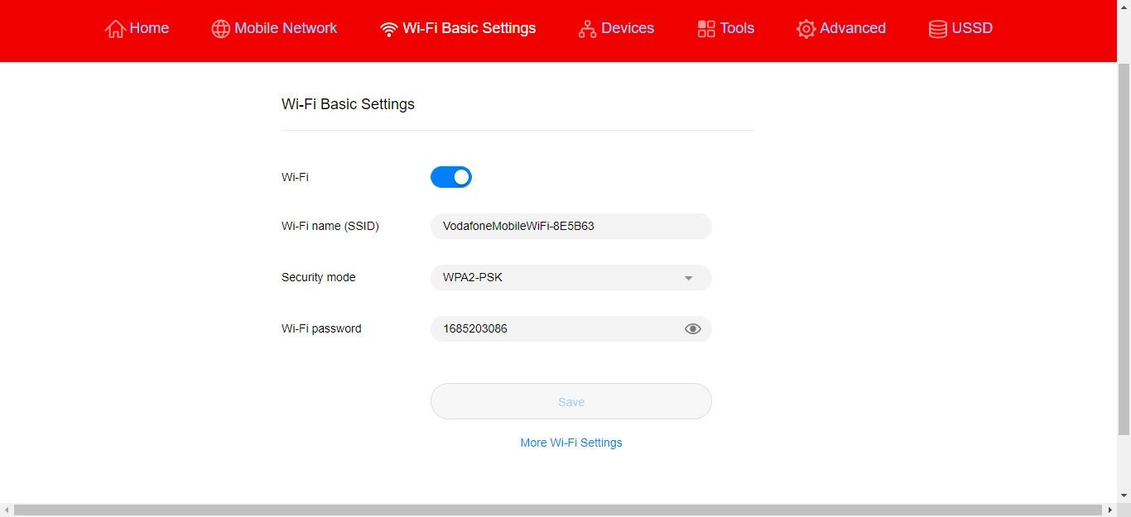Click the Mobile Network globe icon
The image size is (1131, 517).
pos(220,29)
